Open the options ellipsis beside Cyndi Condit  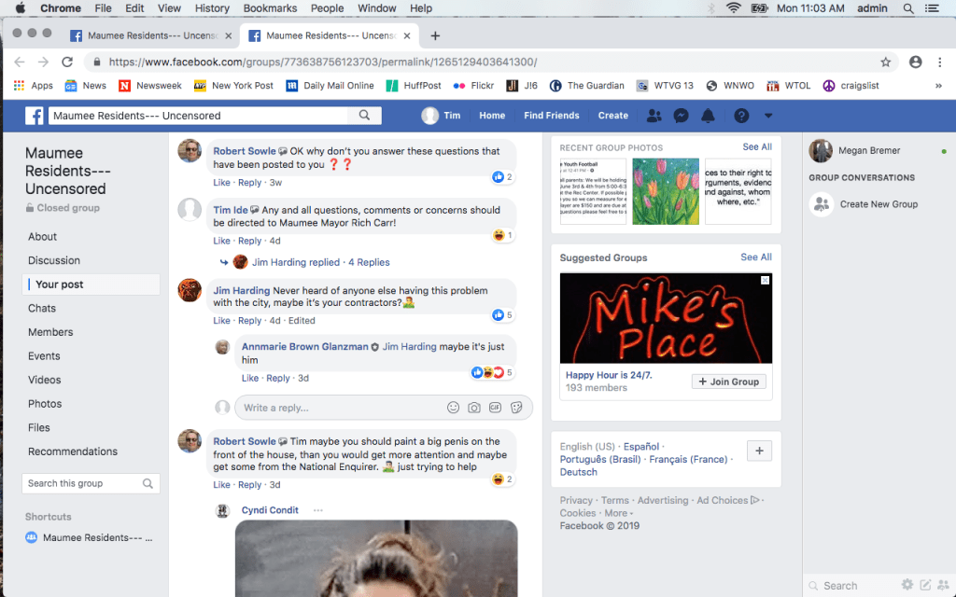pyautogui.click(x=318, y=510)
